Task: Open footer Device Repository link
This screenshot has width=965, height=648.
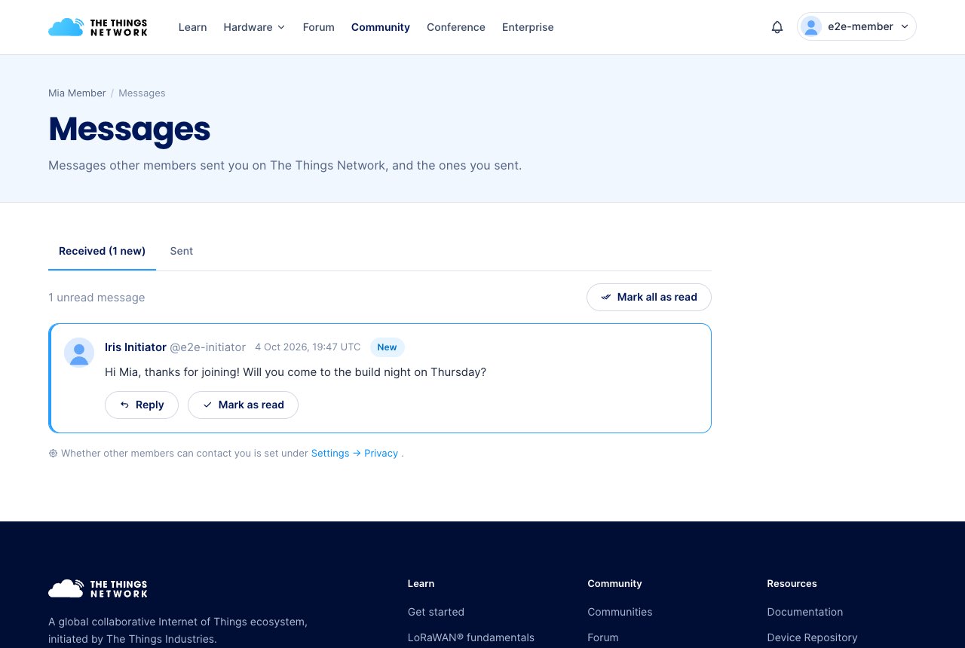Action: click(x=812, y=637)
